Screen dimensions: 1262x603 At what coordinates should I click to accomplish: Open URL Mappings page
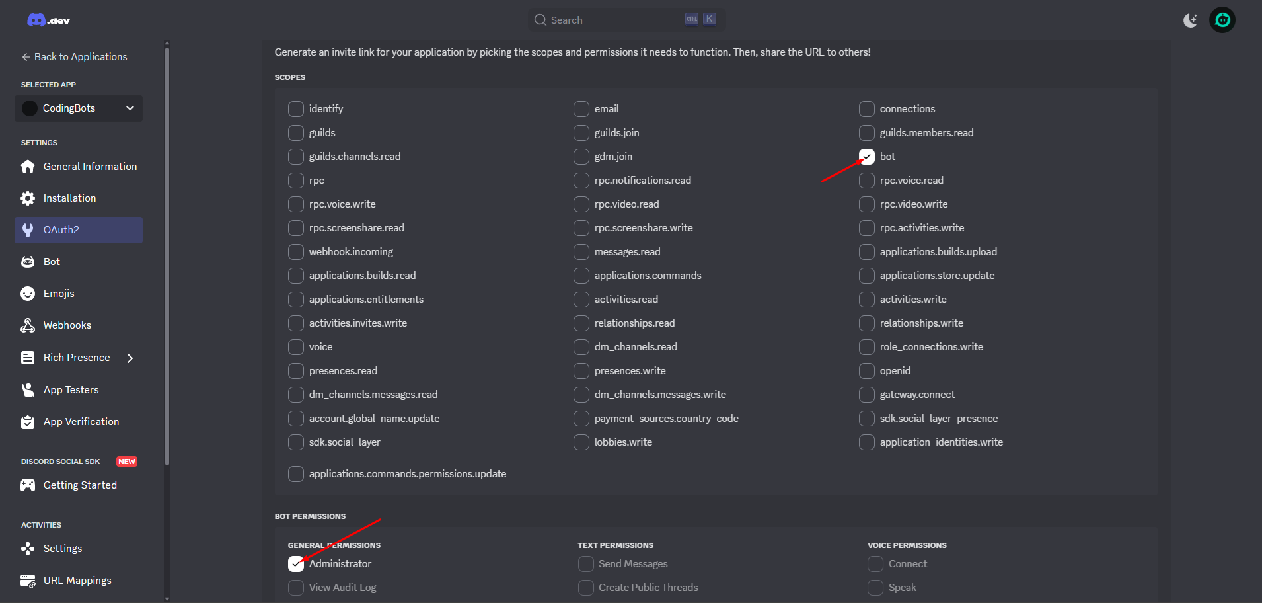point(79,581)
